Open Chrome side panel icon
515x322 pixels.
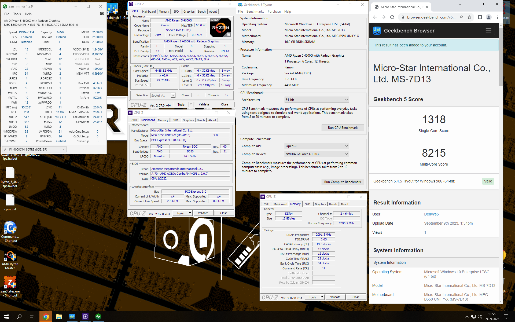tap(480, 17)
